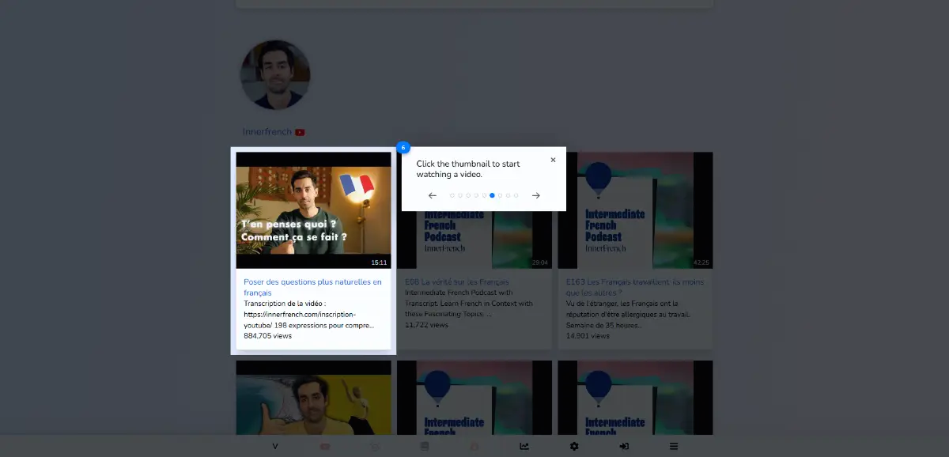Select the seventh dot right after the active one
This screenshot has height=457, width=949.
500,195
